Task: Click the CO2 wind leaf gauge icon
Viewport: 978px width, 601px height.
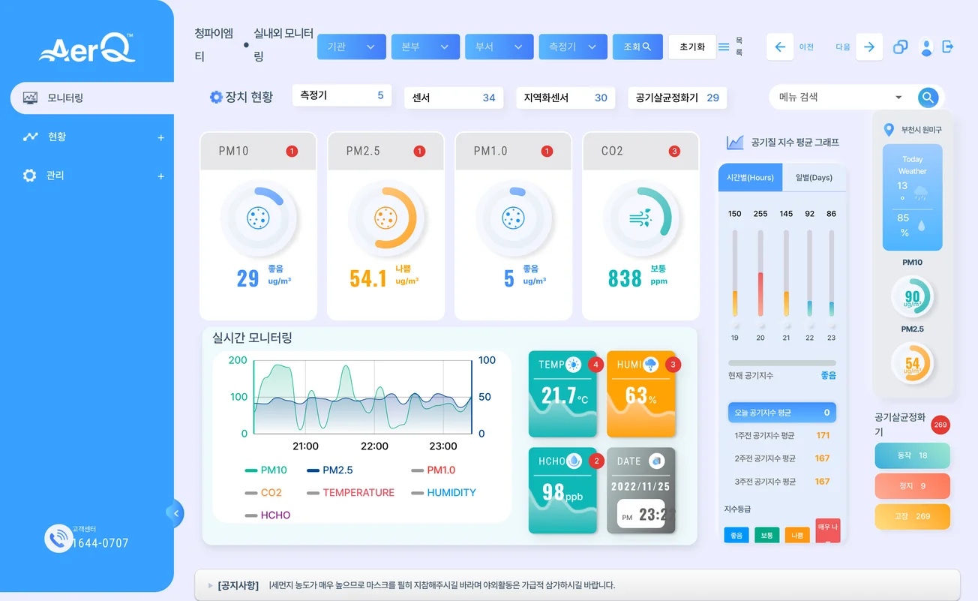Action: [640, 218]
